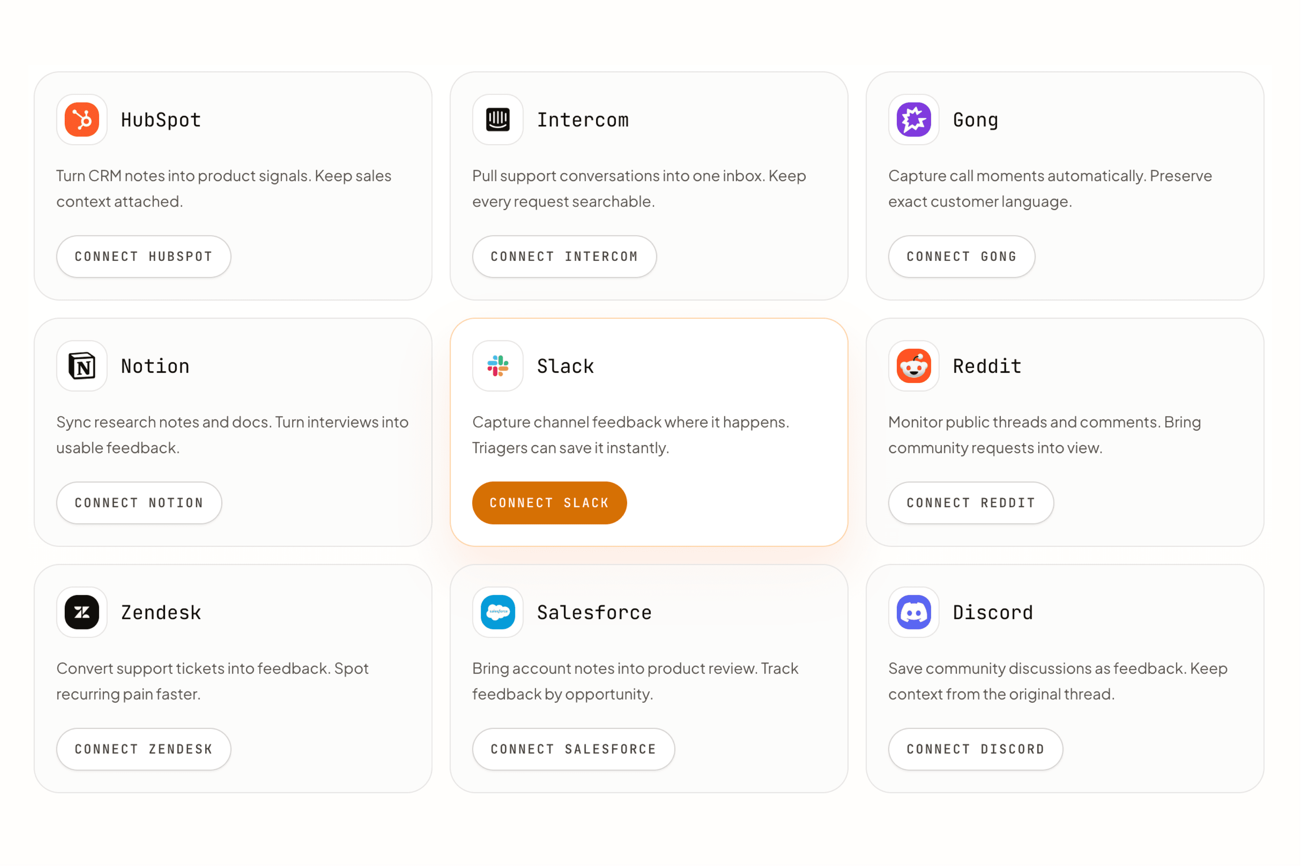Click 'Bring account notes into product review' text
The height and width of the screenshot is (866, 1301).
click(x=614, y=668)
